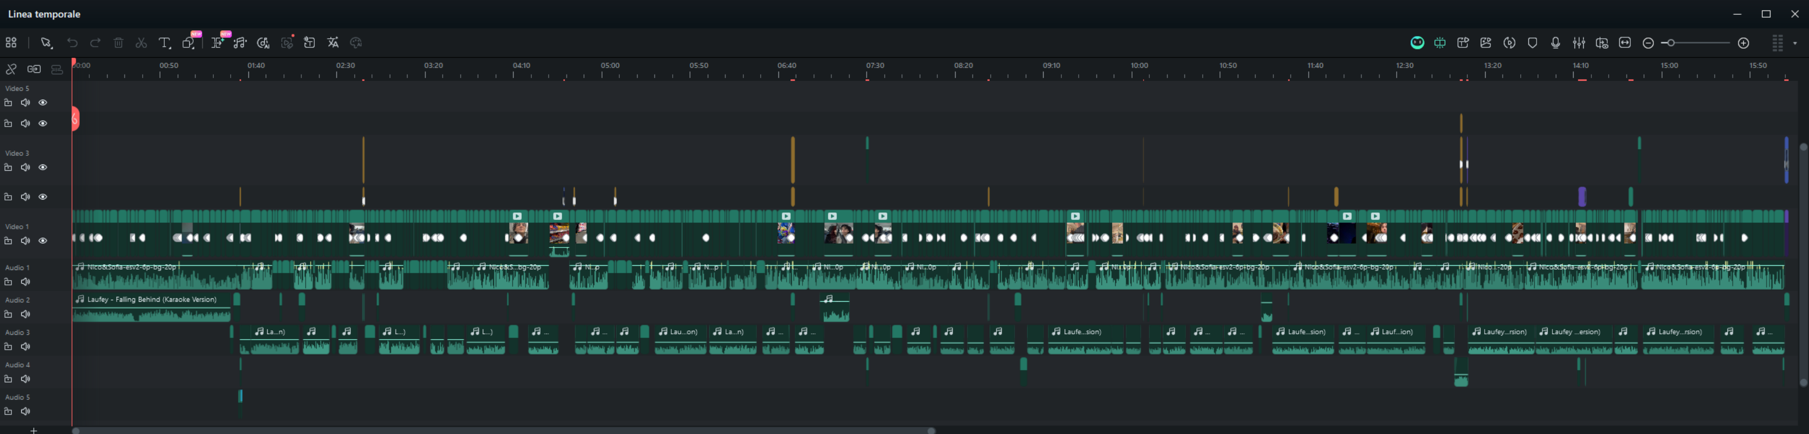Click the Undo arrow icon
The image size is (1809, 434).
(73, 43)
